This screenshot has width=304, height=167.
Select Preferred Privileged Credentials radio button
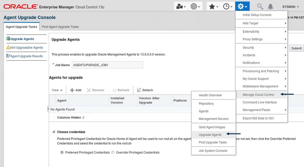(62, 152)
